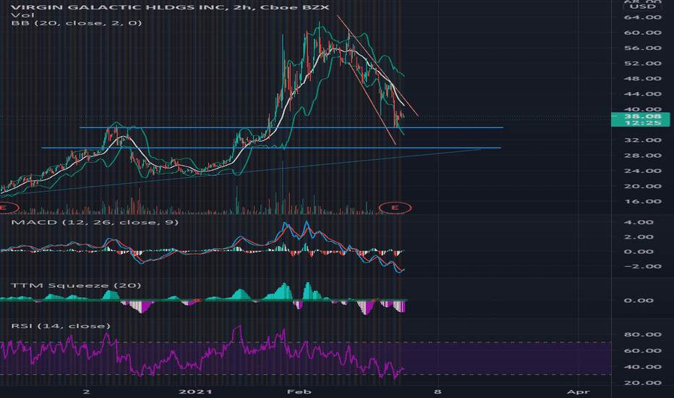Screen dimensions: 674x398
Task: Select the Vol indicator label
Action: [x=23, y=15]
